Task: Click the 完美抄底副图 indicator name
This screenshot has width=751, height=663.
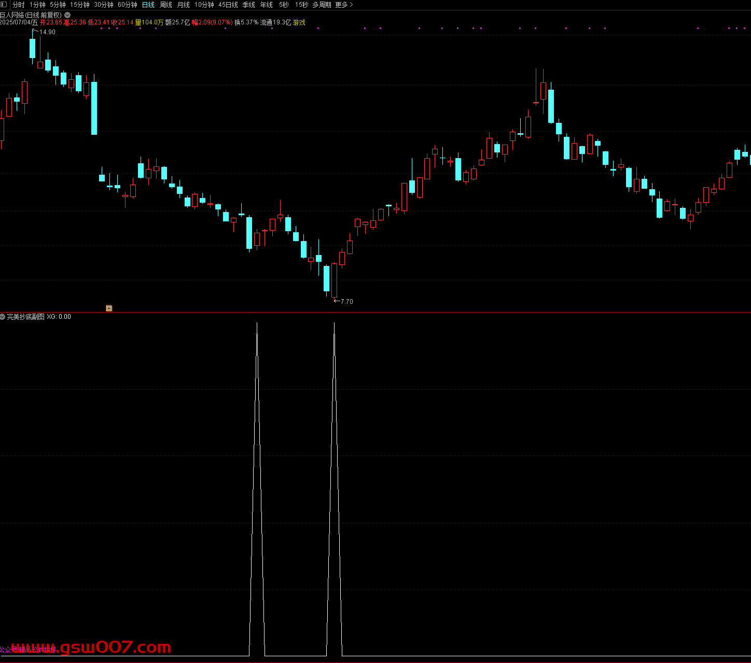Action: 25,317
